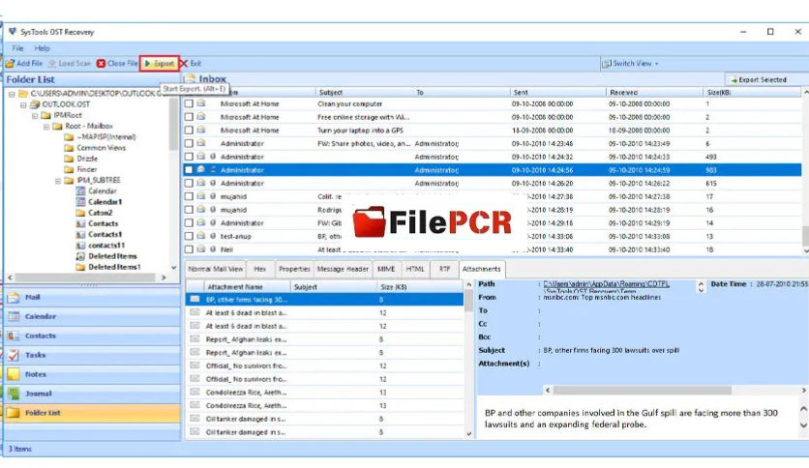Open the Calendar folder in tree
Screen dimensions: 809x468
(x=103, y=191)
